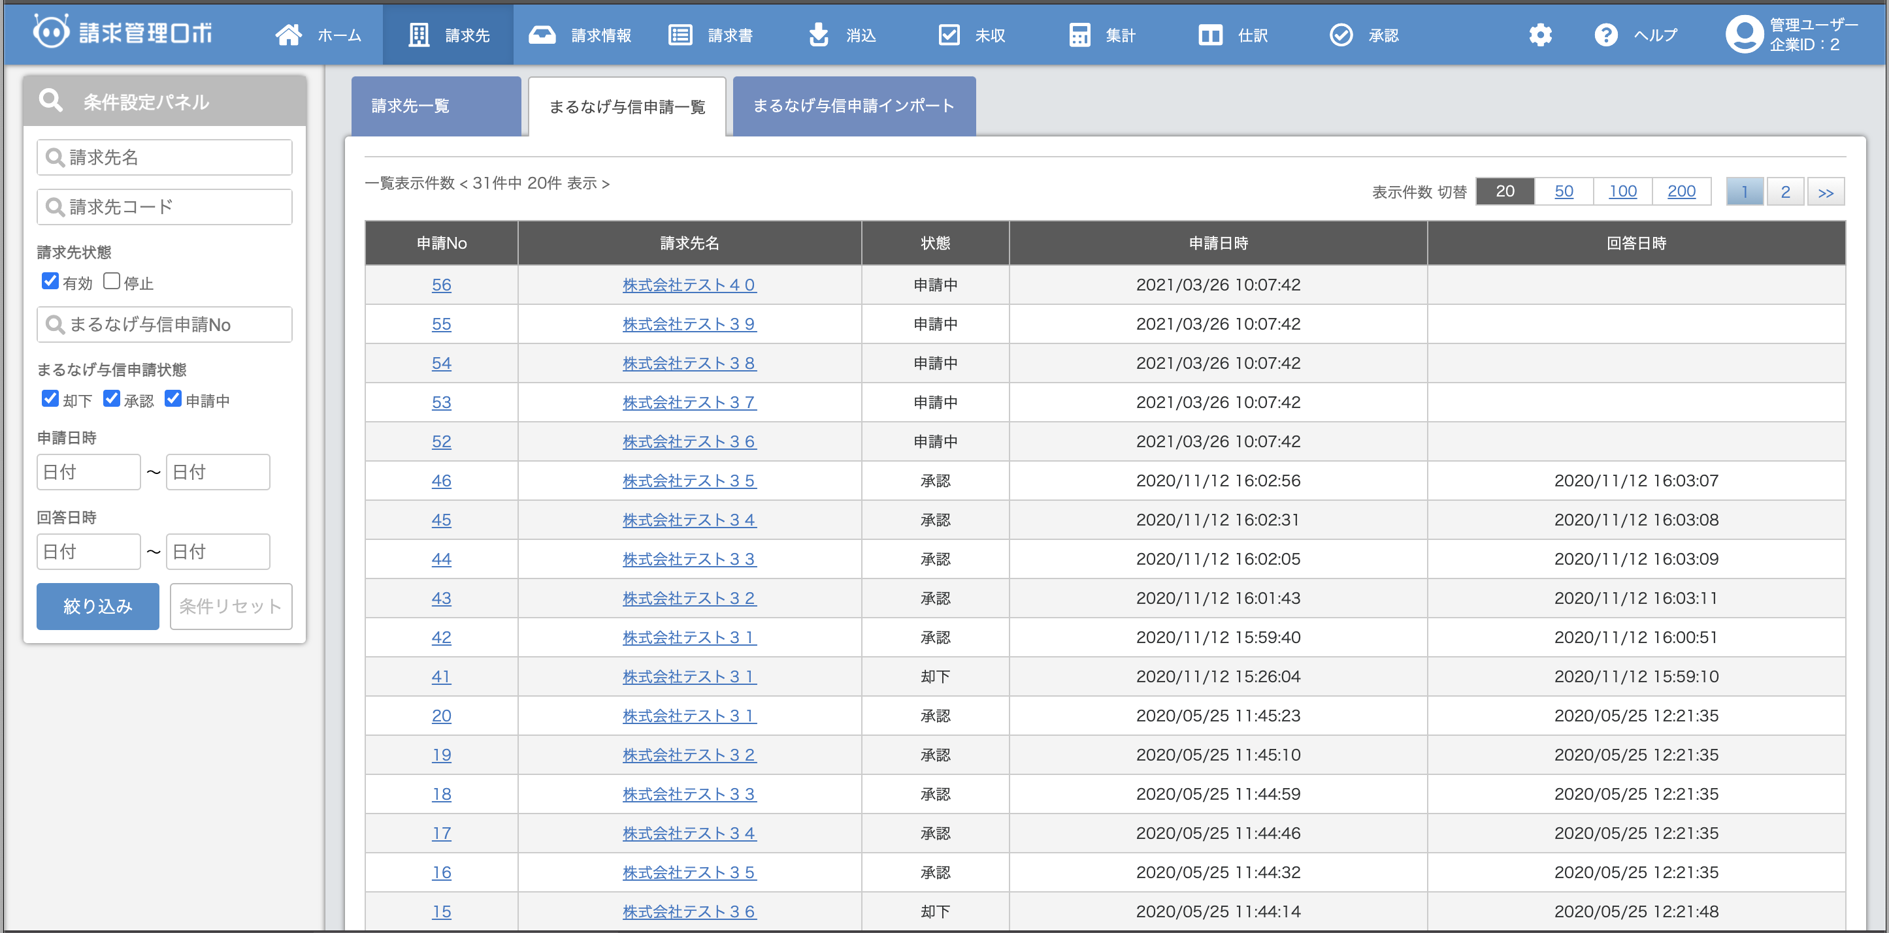1889x933 pixels.
Task: Set display count to 100
Action: pos(1622,191)
